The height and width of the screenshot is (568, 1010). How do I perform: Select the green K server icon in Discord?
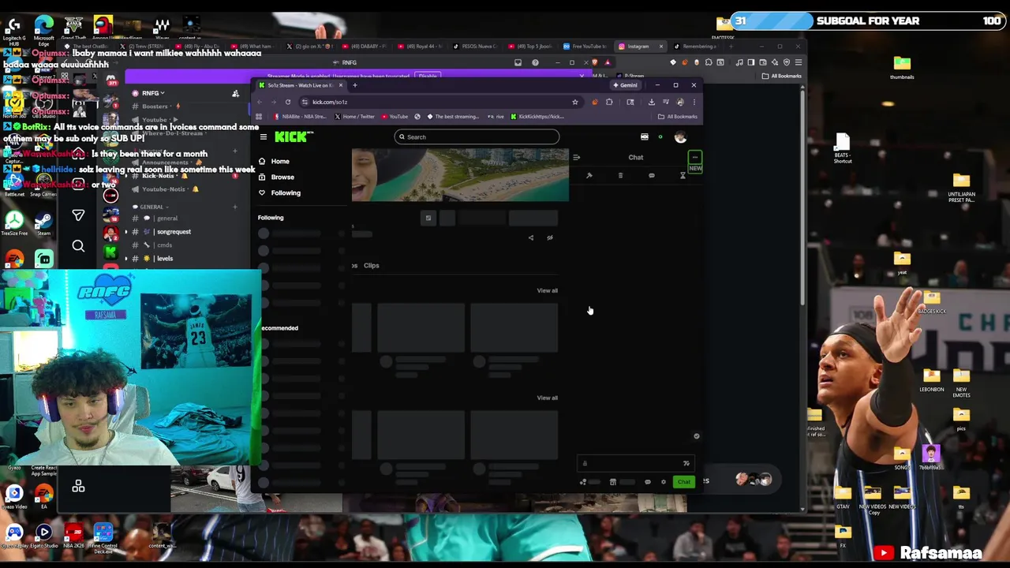pos(110,253)
